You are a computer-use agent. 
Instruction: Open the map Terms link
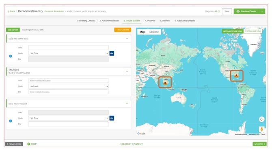(x=263, y=134)
